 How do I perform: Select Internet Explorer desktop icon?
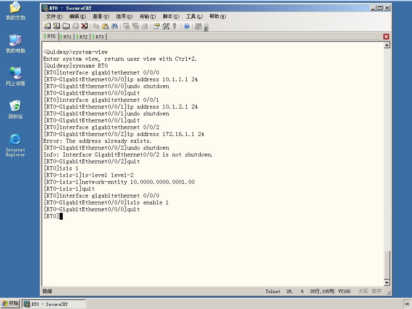pos(16,145)
